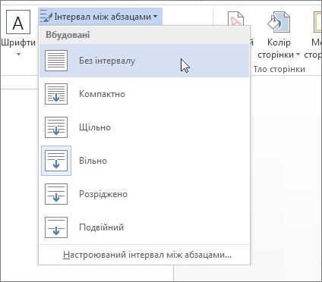Select Щільно paragraph spacing
The width and height of the screenshot is (322, 282).
point(144,127)
